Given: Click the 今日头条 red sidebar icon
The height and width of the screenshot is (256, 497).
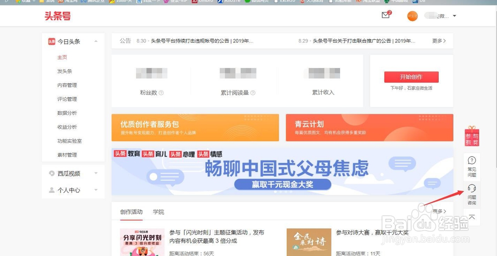Looking at the screenshot, I should pos(52,41).
